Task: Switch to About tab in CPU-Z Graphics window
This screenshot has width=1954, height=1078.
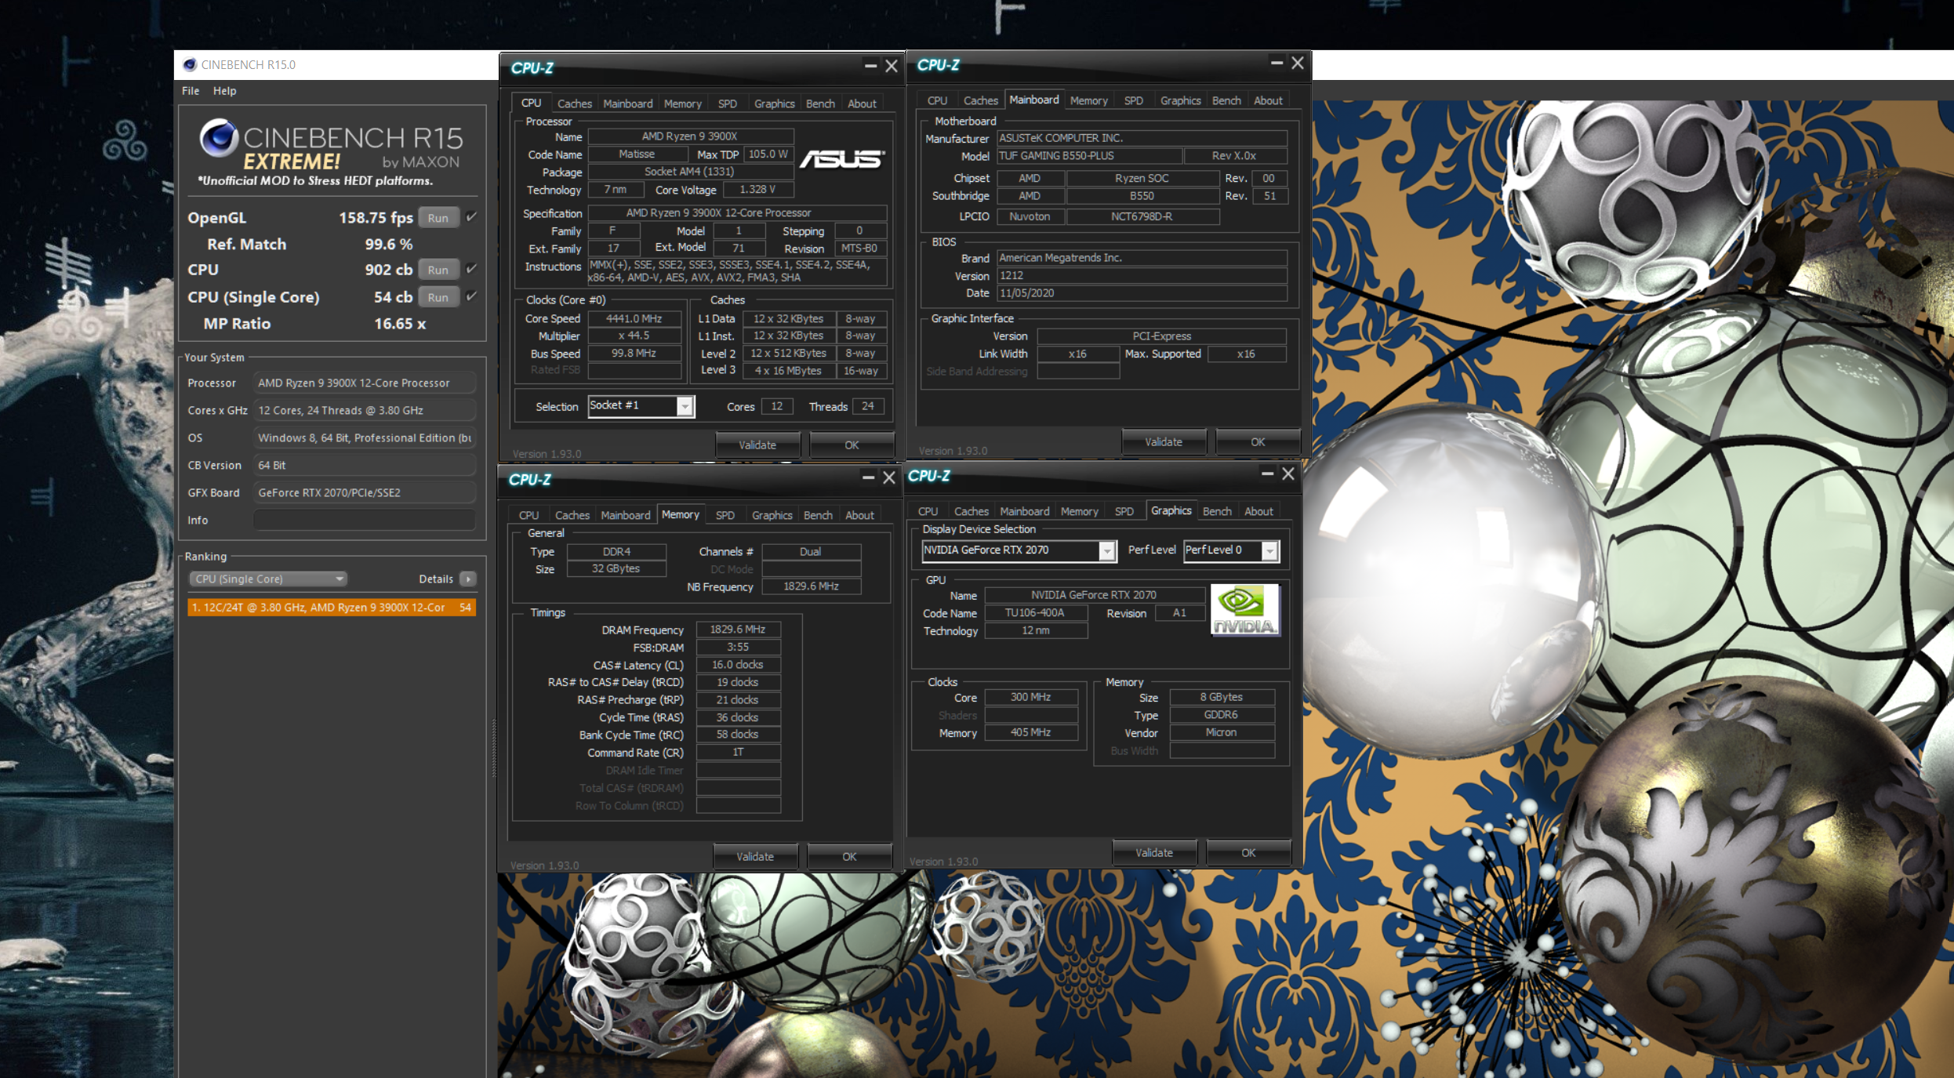Action: click(x=1258, y=511)
